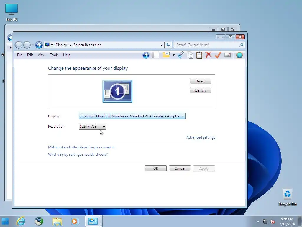This screenshot has width=302, height=227.
Task: Click the Recycle Bin desktop icon
Action: (x=287, y=197)
